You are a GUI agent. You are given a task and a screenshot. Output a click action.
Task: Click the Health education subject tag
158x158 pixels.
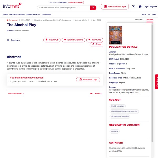(x=117, y=106)
